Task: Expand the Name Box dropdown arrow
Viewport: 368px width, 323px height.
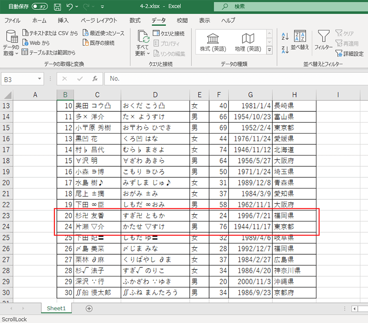Action: click(40, 79)
